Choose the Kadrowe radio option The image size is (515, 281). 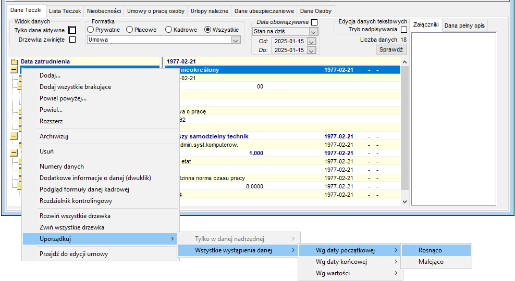(x=168, y=30)
